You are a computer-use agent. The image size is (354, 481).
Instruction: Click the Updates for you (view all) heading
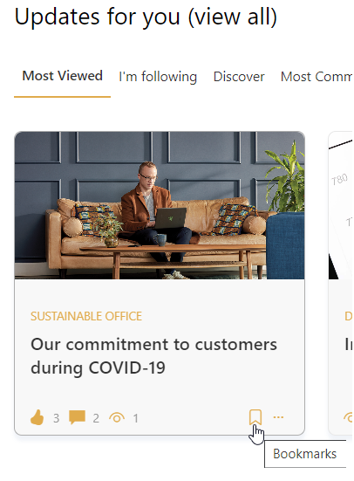(x=146, y=17)
